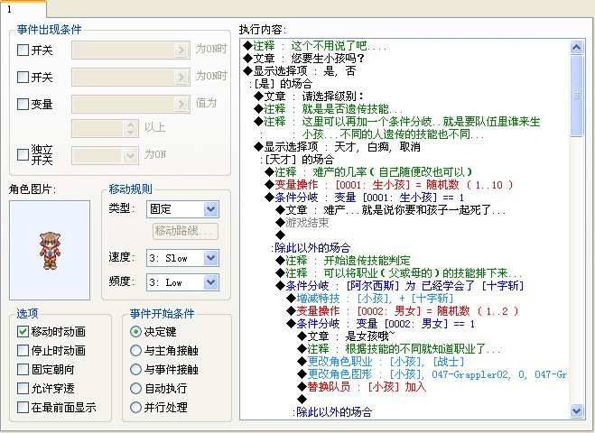Select 决定键 trigger radio button

pyautogui.click(x=135, y=332)
